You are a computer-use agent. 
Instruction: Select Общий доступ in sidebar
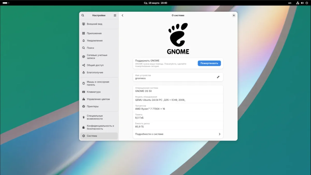point(99,65)
